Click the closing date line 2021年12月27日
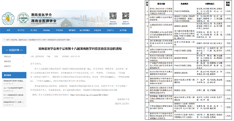 coord(122,104)
